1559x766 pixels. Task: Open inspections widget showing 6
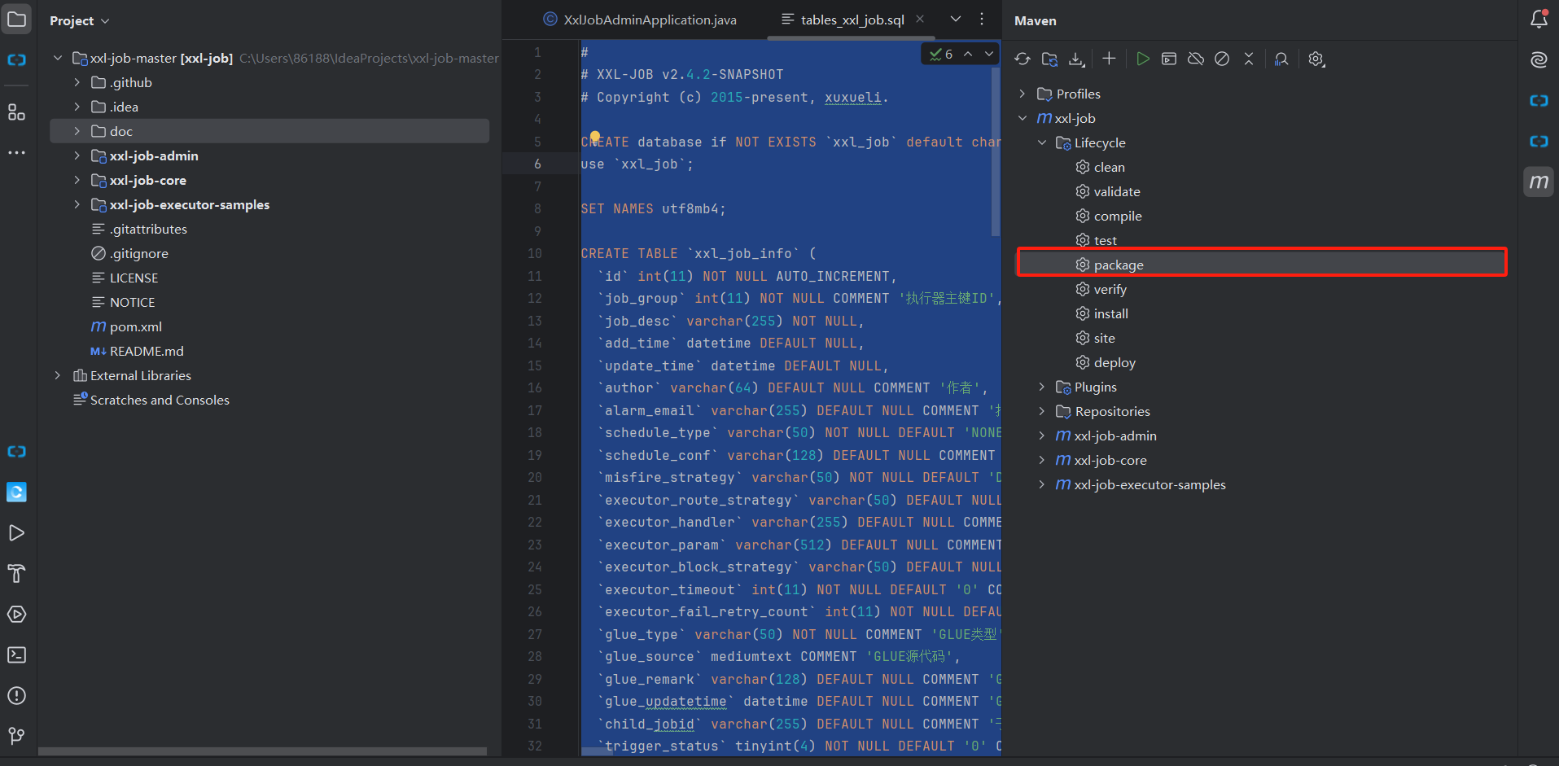tap(942, 54)
